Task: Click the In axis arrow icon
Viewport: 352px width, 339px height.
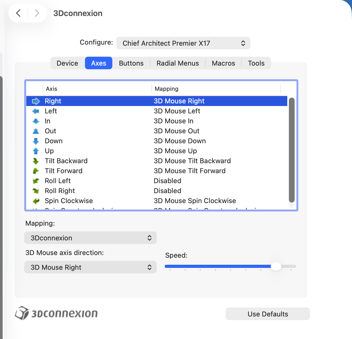Action: [36, 121]
